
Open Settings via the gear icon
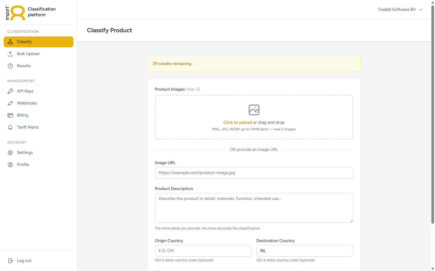coord(10,152)
